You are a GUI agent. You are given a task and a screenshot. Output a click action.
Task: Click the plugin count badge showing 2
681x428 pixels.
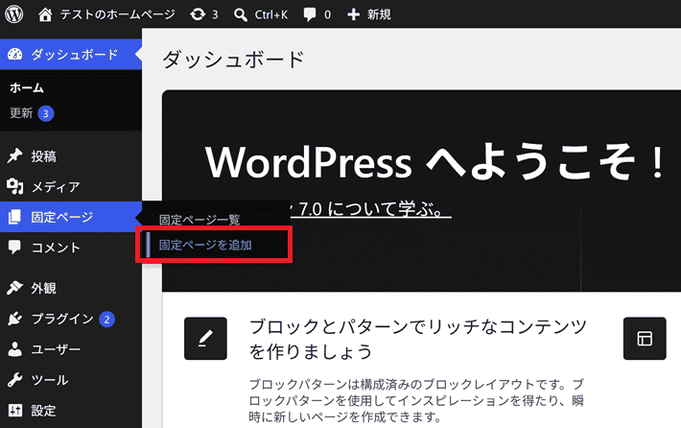[x=106, y=320]
